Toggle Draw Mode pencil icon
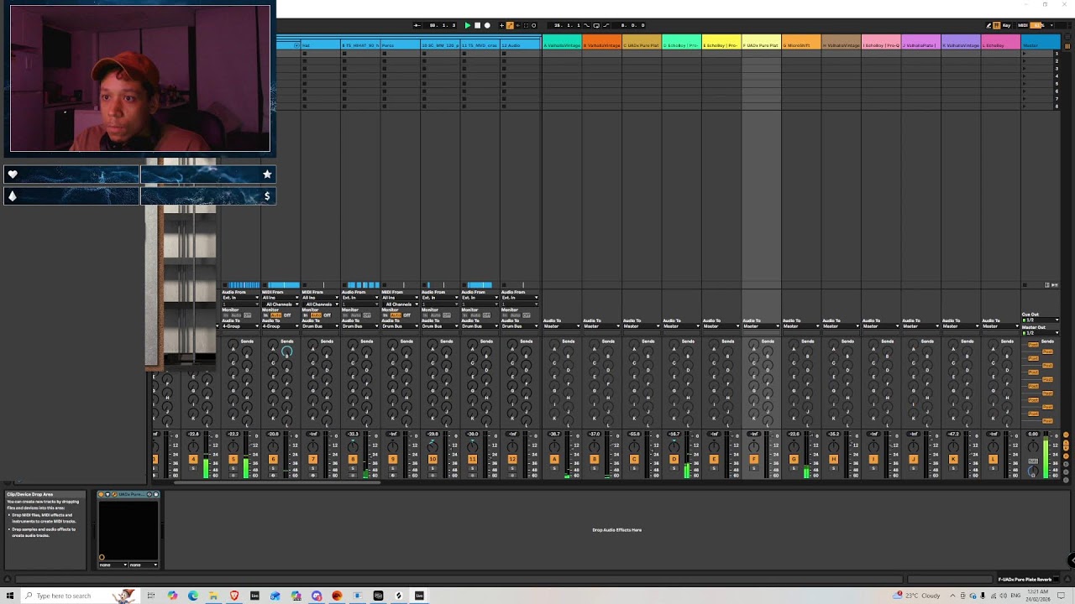The height and width of the screenshot is (604, 1075). tap(988, 25)
